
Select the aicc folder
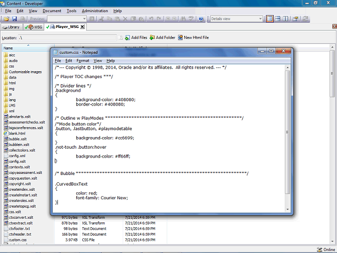click(9, 55)
